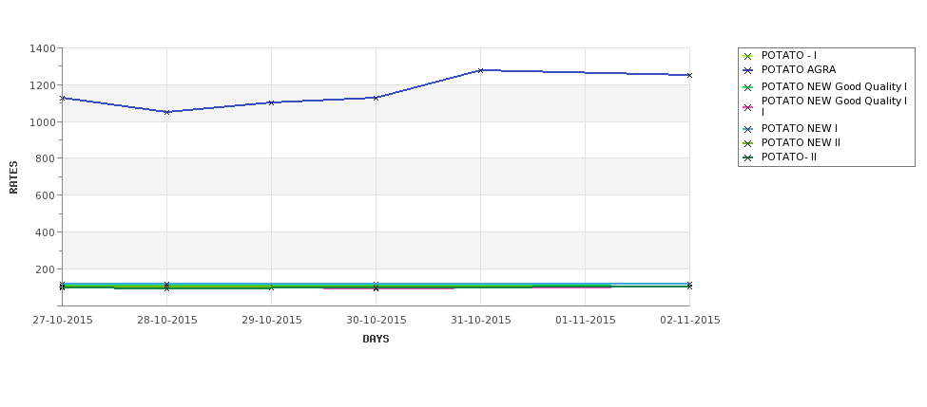Select POTATO AGRA data point on 02-11-2015
The height and width of the screenshot is (407, 927).
(689, 75)
